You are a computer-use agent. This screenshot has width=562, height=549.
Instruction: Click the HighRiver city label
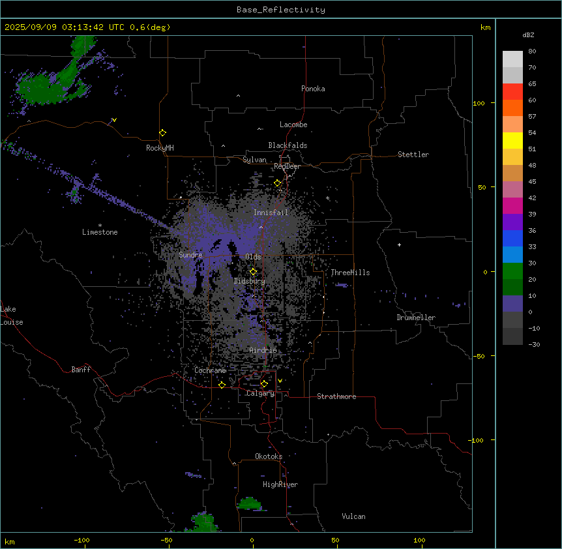pos(280,484)
